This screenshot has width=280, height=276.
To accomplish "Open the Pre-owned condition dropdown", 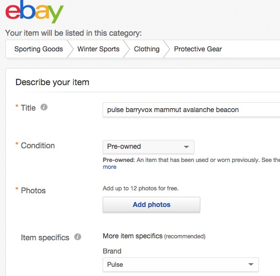I will [149, 147].
